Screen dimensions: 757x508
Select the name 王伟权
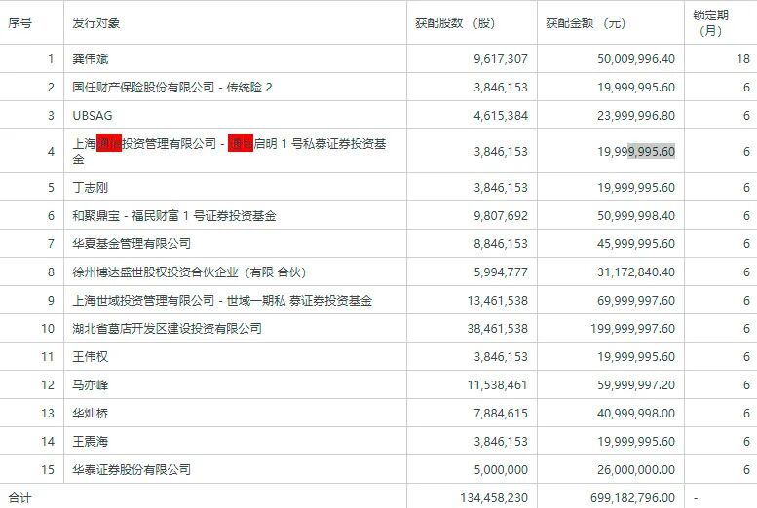91,356
